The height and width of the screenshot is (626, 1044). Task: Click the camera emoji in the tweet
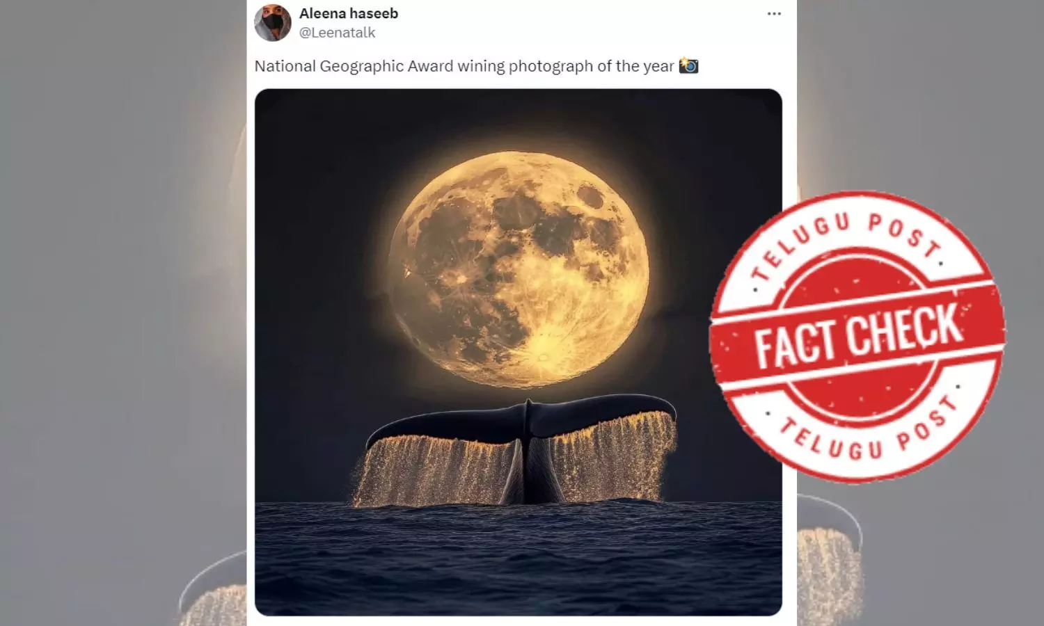click(688, 65)
